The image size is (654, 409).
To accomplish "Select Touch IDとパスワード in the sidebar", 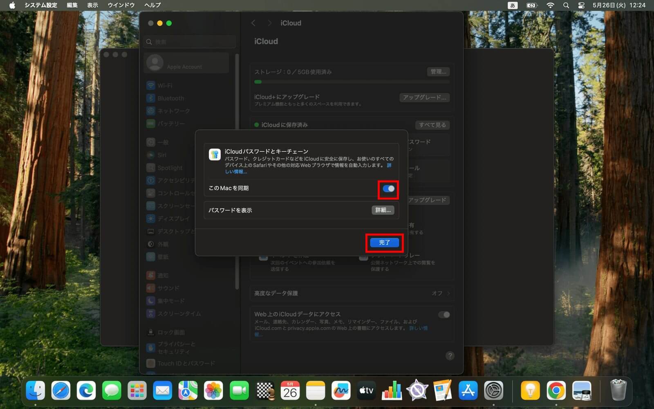I will pyautogui.click(x=186, y=363).
